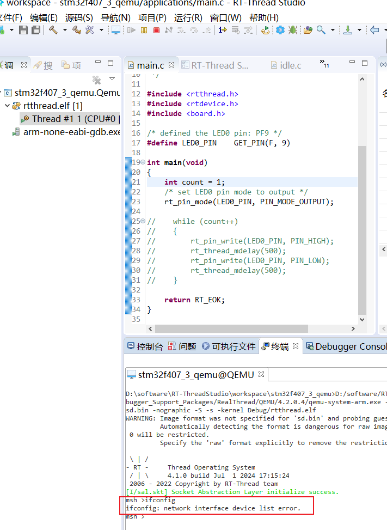Open debug view menu dropdown triangle
This screenshot has width=387, height=530.
tap(112, 79)
